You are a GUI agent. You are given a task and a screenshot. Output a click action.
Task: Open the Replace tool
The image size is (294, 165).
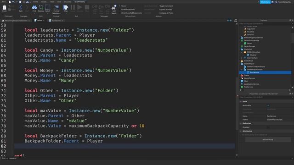[41, 7]
